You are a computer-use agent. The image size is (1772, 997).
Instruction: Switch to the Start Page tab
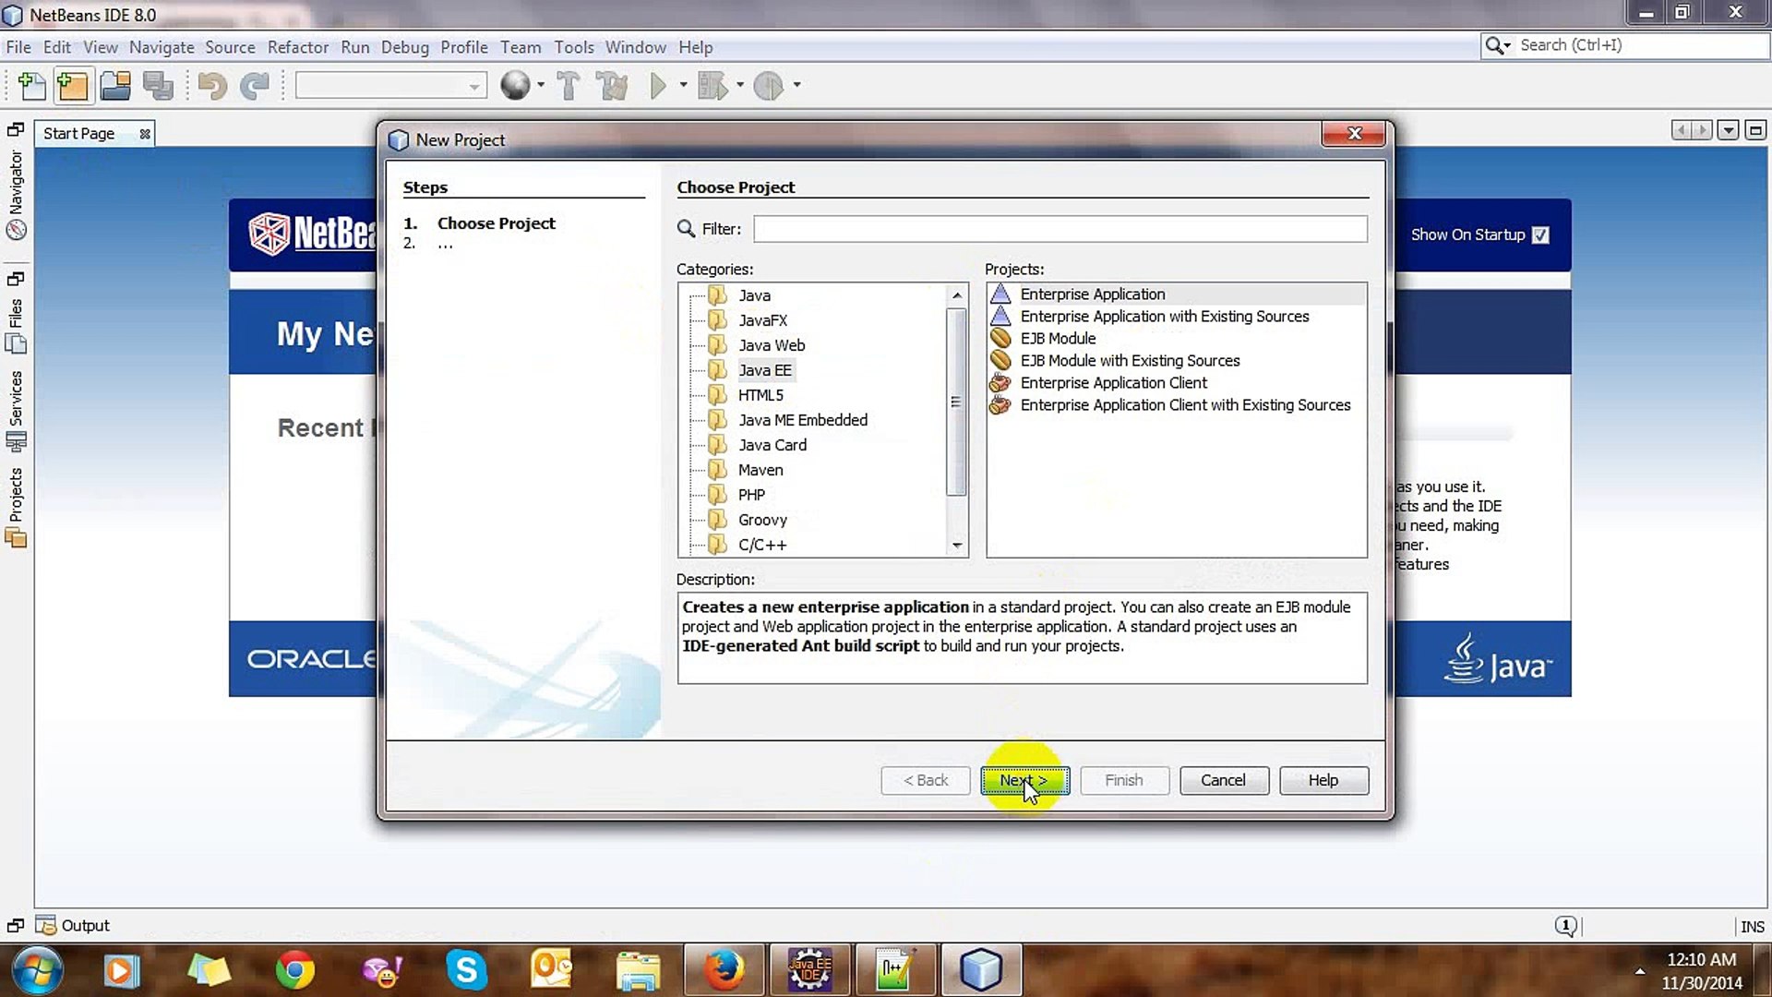[x=79, y=134]
